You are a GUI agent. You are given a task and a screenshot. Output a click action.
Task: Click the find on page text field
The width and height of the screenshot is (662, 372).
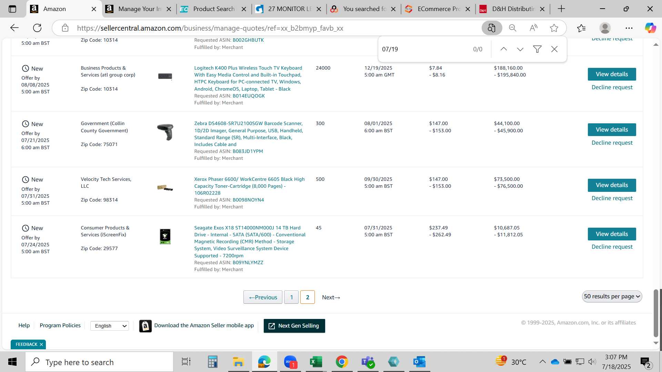(x=424, y=49)
